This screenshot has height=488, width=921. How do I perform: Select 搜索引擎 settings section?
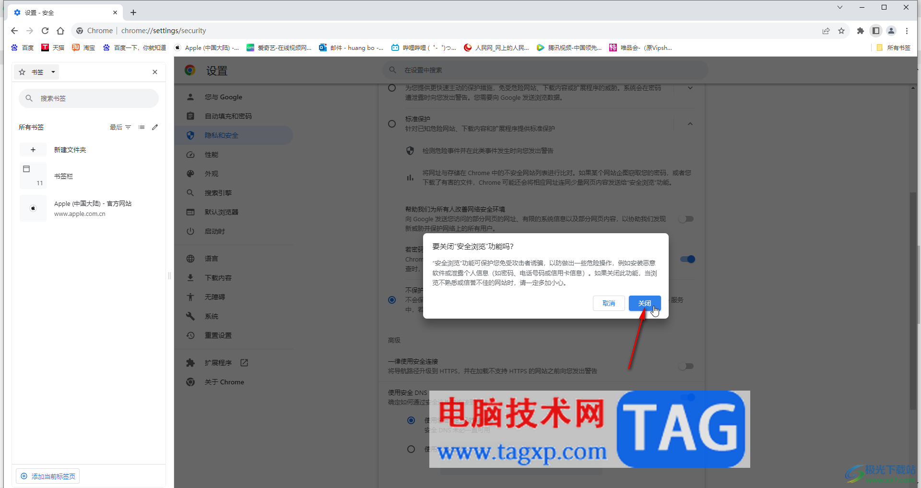234,193
